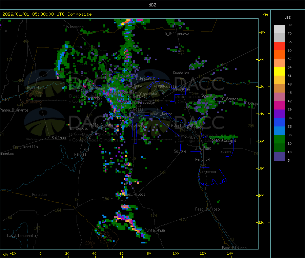Click the '-220' tick on the right axis

pyautogui.click(x=260, y=222)
